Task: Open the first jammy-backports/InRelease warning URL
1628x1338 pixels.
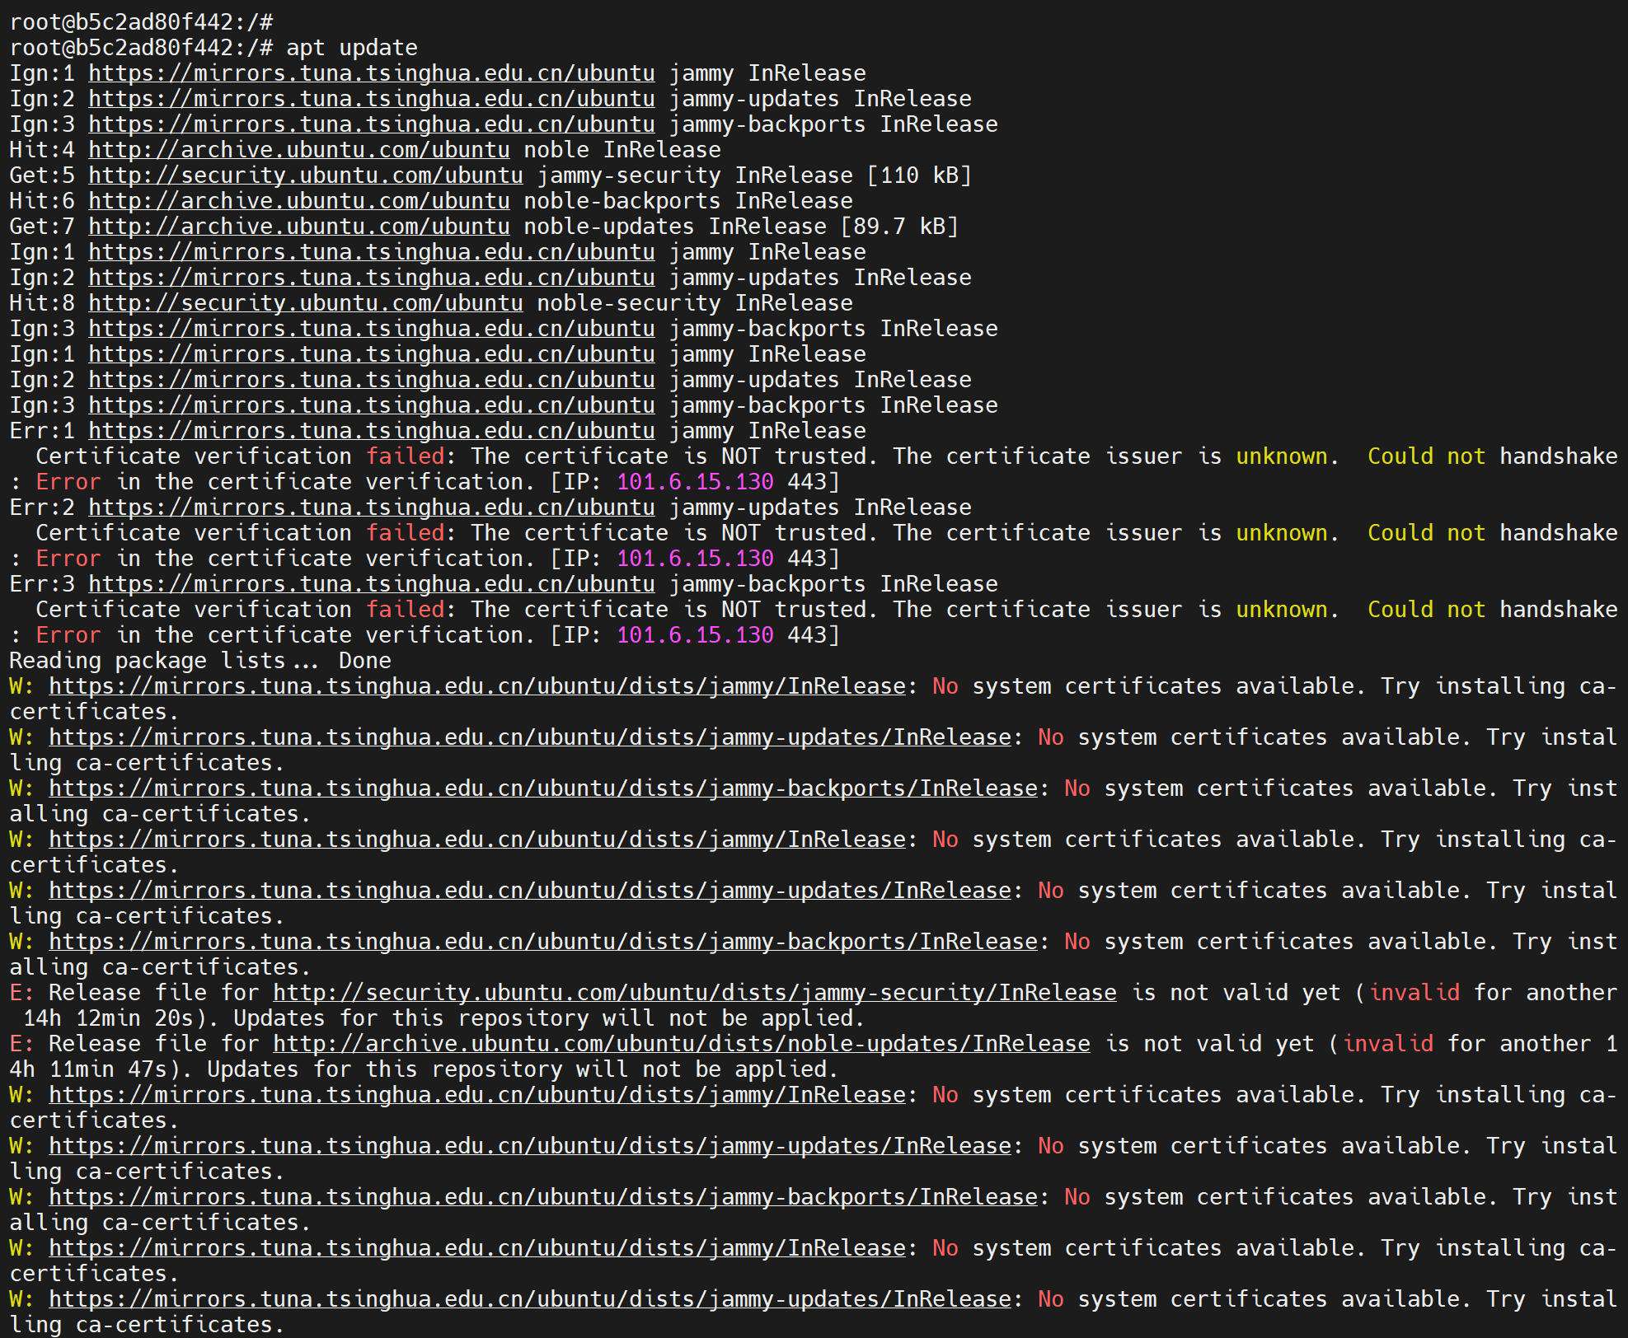Action: click(x=542, y=788)
